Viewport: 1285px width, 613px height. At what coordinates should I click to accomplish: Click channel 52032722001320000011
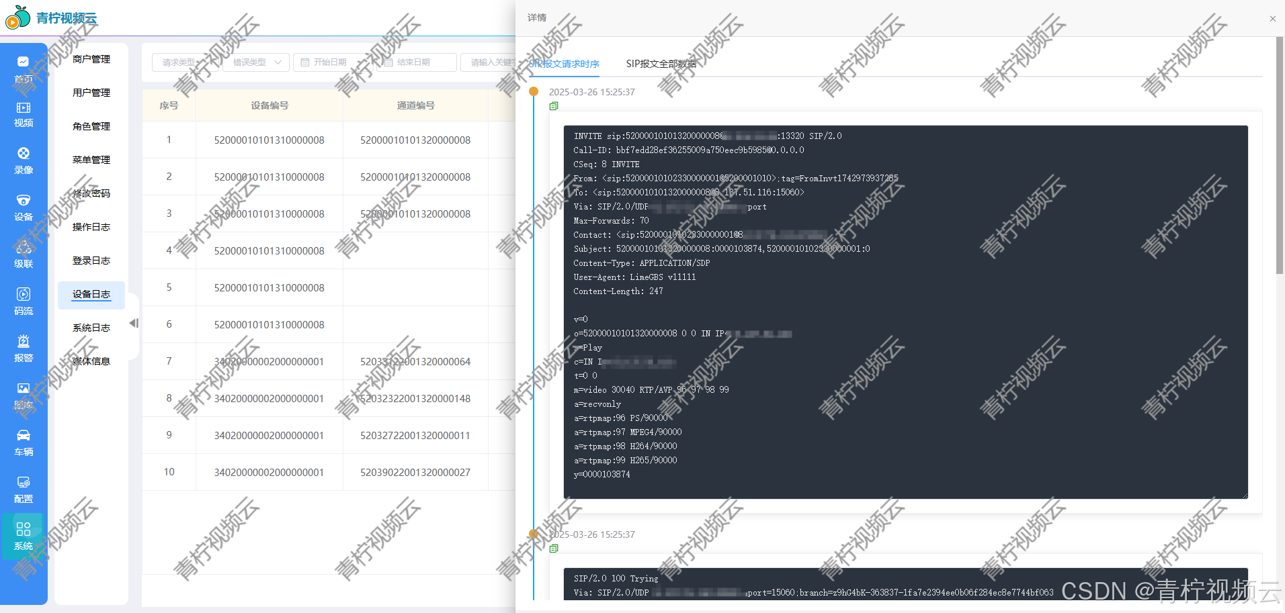tap(415, 436)
